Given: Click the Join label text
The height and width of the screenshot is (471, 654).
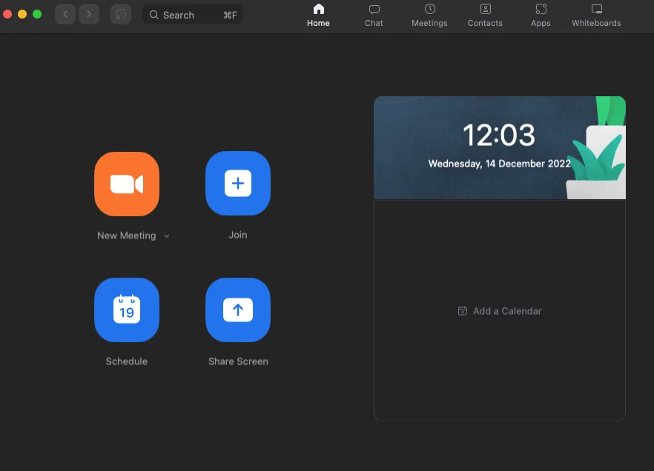Looking at the screenshot, I should coord(238,235).
